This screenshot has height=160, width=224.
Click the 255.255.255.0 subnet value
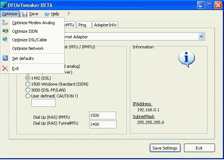150,122
